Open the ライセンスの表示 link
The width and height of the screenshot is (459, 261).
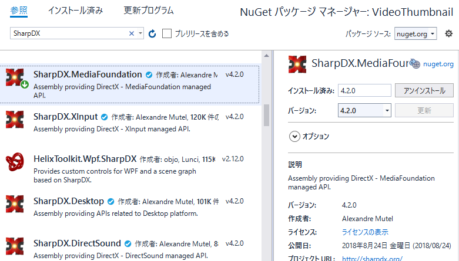(365, 232)
